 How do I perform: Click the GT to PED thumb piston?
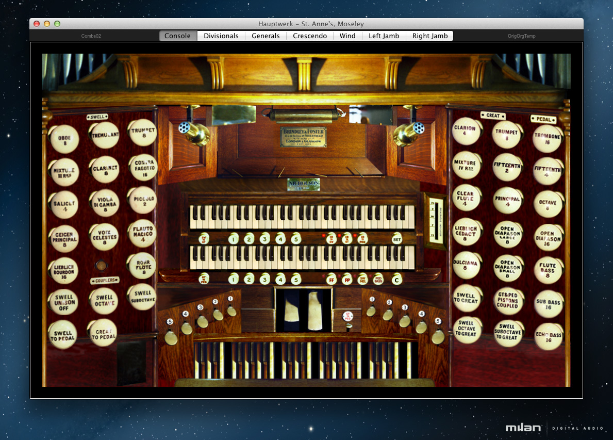pyautogui.click(x=204, y=279)
